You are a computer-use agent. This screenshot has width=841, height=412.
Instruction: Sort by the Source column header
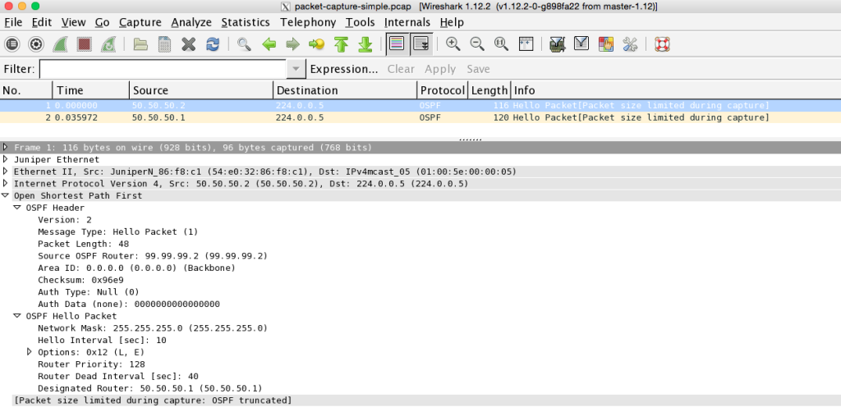coord(201,90)
